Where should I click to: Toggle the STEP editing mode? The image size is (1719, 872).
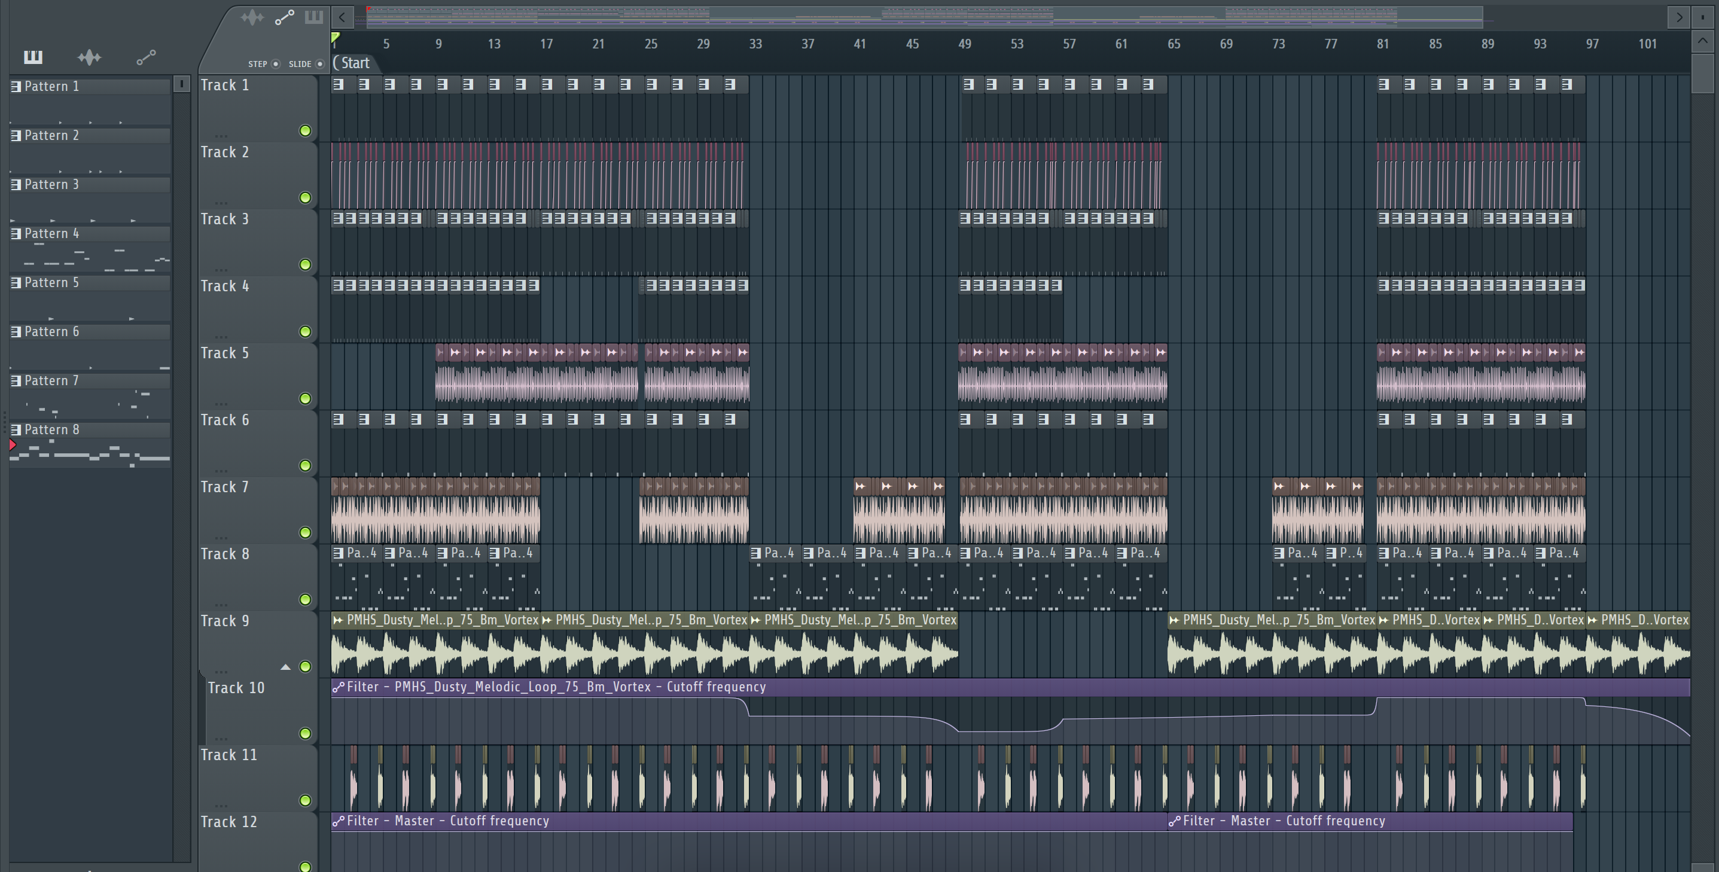(276, 64)
